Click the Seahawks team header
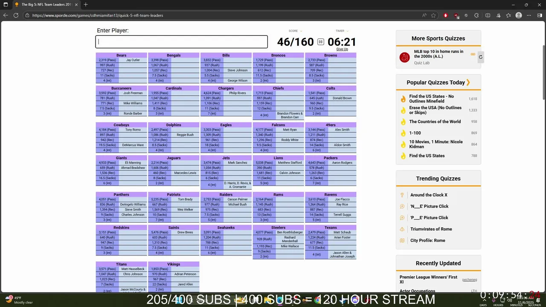Viewport: 546px width, 307px height. click(226, 228)
